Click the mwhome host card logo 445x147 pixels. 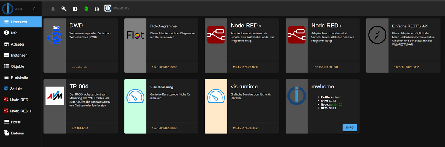(x=297, y=96)
